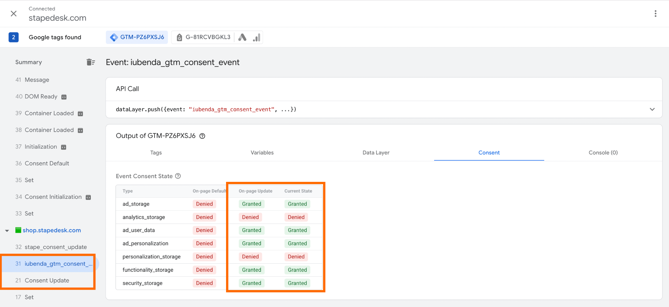Switch to the Consent tab
The width and height of the screenshot is (669, 307).
click(489, 153)
